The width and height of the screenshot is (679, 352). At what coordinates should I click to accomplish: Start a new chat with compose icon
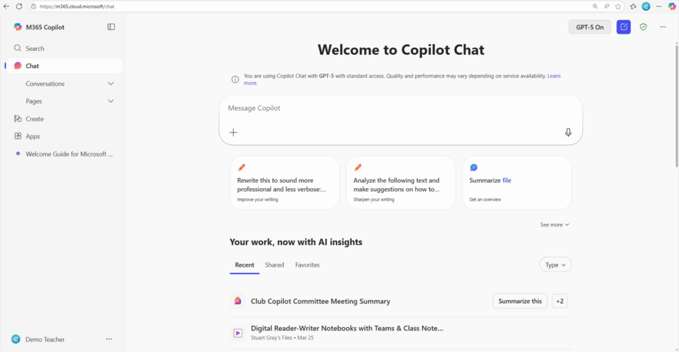(623, 27)
